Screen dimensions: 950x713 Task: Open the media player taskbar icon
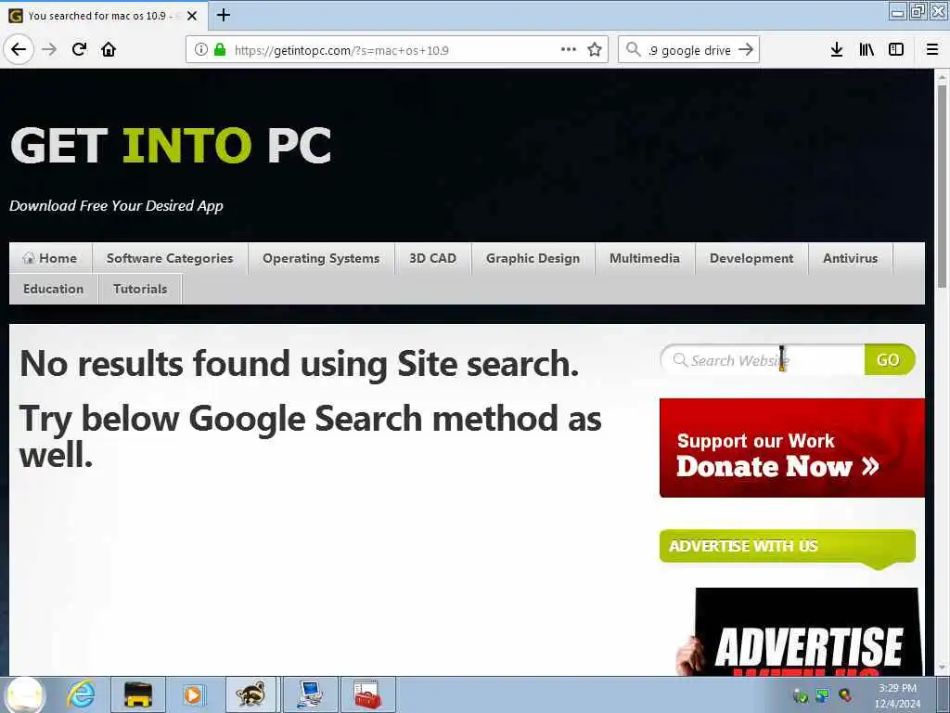[193, 694]
